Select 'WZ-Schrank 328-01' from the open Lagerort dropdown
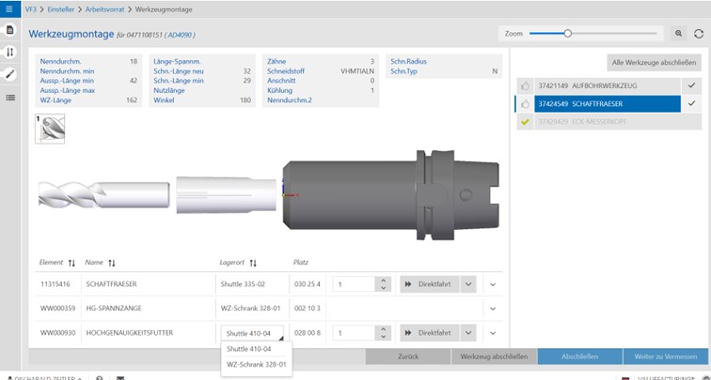This screenshot has height=380, width=711. [x=257, y=364]
